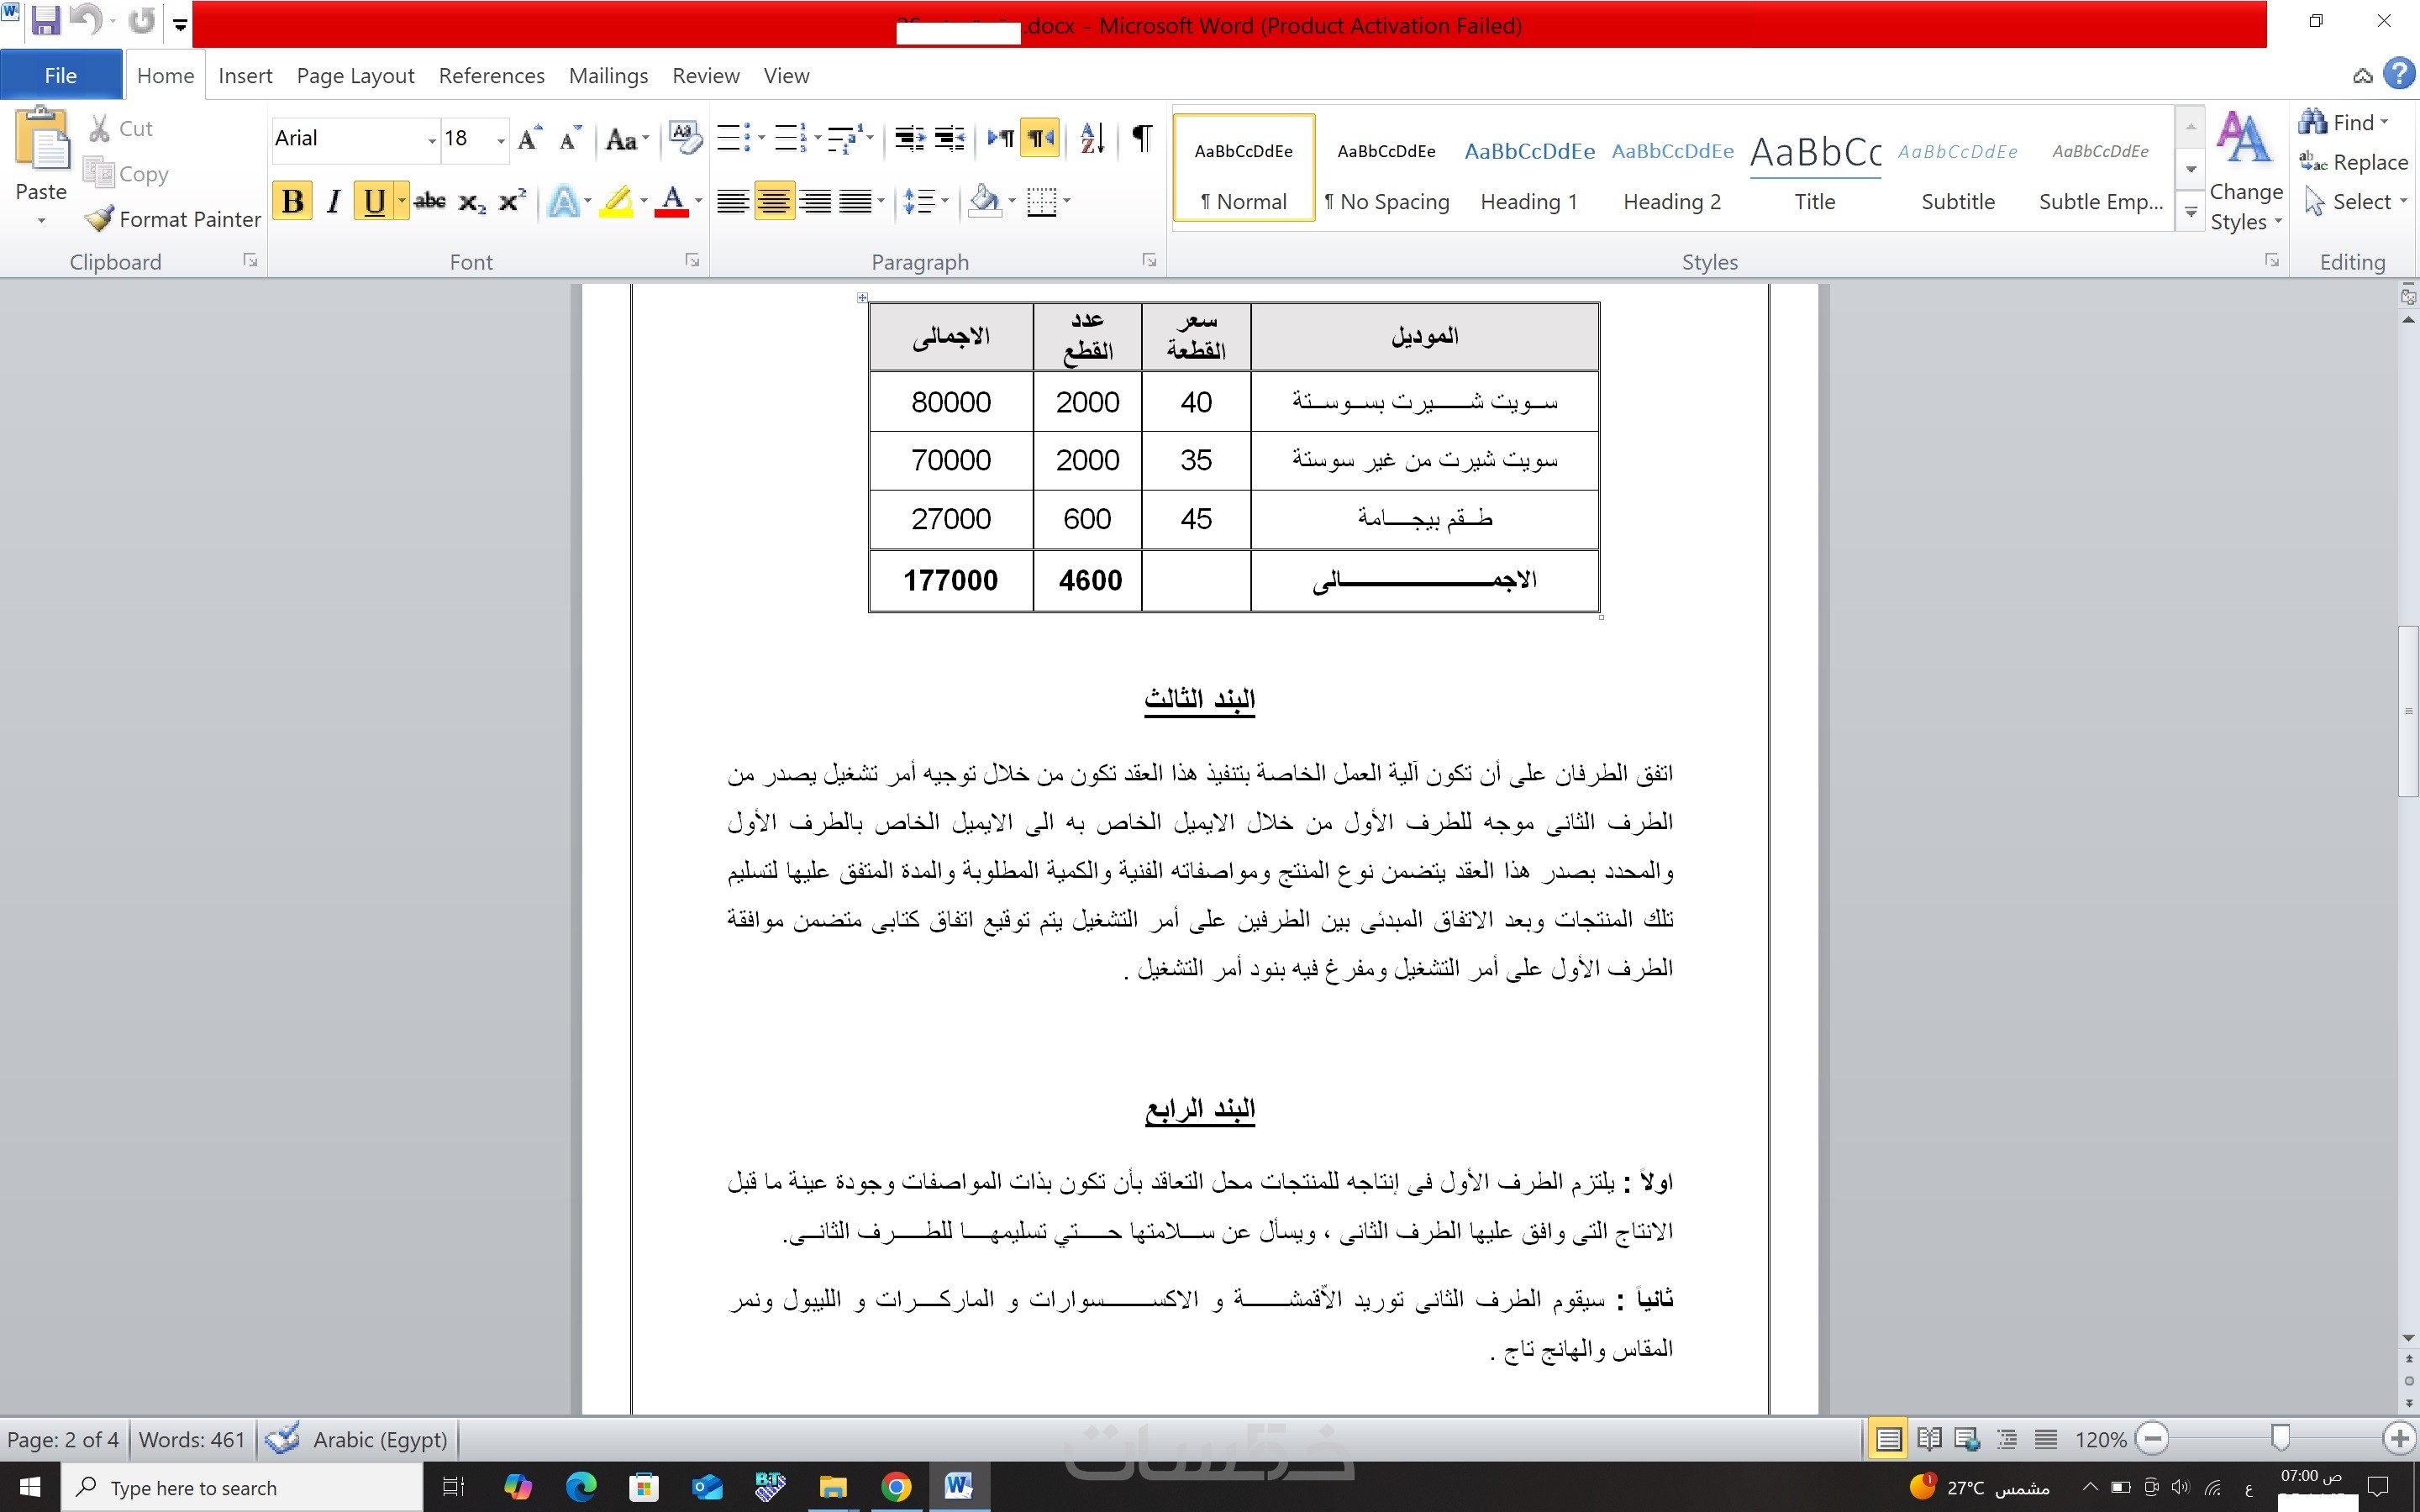Viewport: 2420px width, 1512px height.
Task: Toggle Show/Hide paragraph marks
Action: point(1141,138)
